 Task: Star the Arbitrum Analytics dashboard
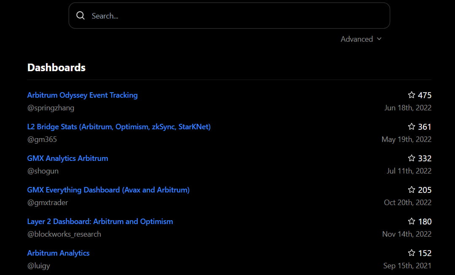pos(412,253)
